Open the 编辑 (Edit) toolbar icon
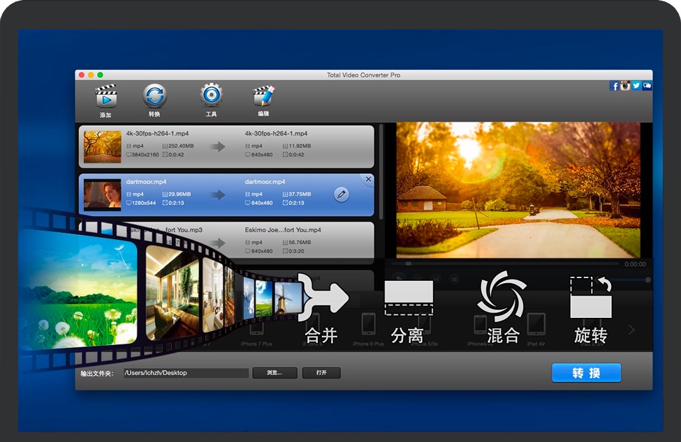 263,96
